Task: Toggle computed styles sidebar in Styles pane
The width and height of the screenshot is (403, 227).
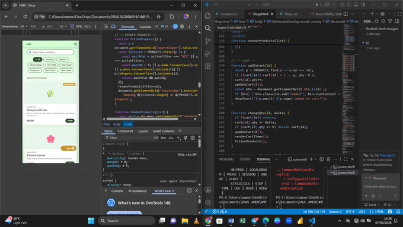Action: tap(193, 138)
